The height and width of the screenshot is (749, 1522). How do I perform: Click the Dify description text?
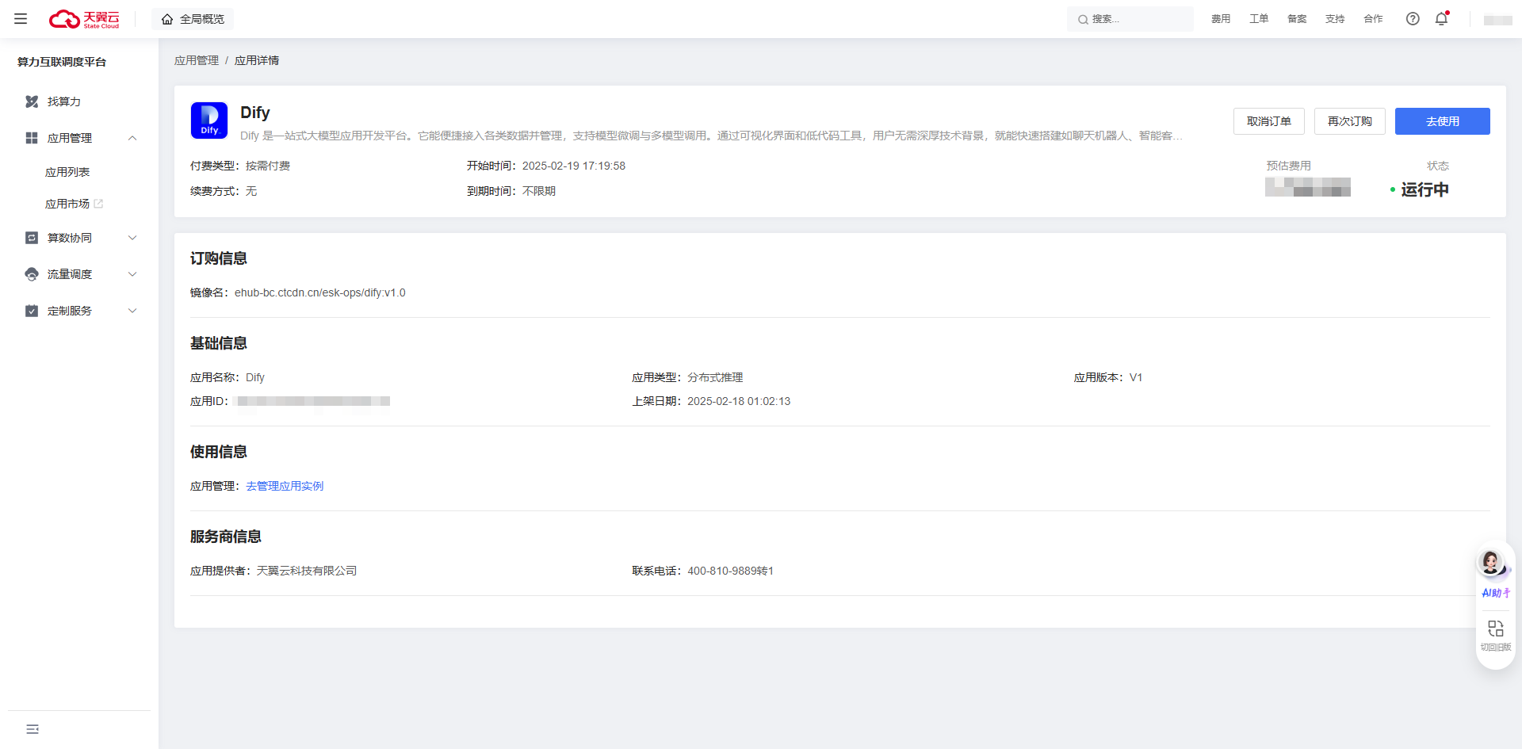[711, 136]
